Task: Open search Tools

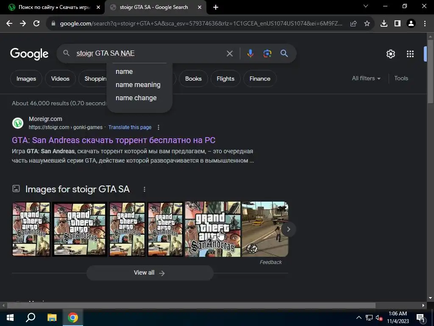Action: click(x=401, y=79)
